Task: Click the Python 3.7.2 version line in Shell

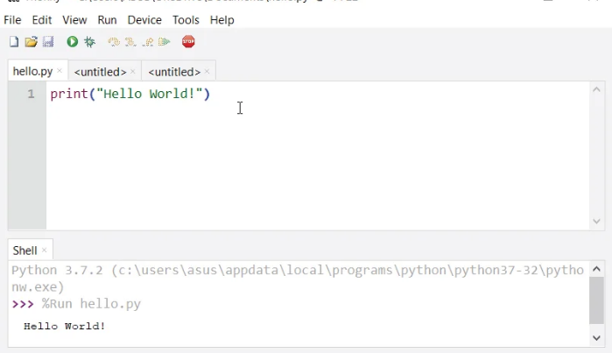Action: click(298, 279)
